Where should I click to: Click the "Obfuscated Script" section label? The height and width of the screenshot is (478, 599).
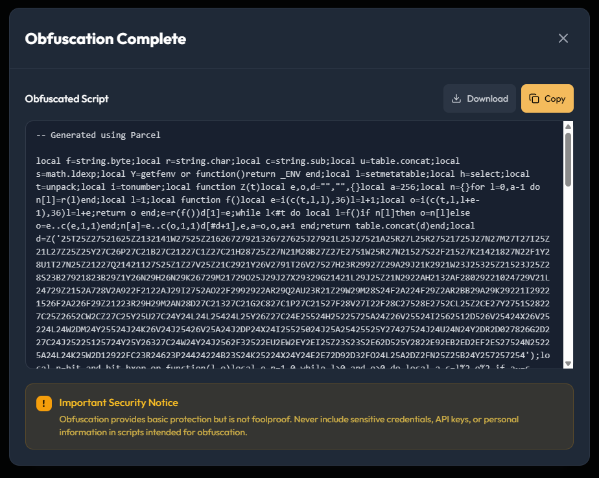coord(67,99)
